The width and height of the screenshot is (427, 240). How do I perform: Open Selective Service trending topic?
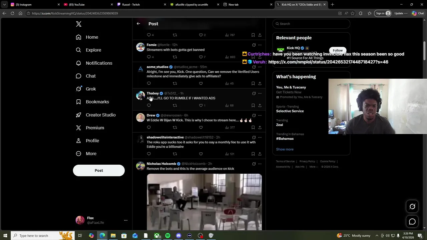[x=290, y=111]
